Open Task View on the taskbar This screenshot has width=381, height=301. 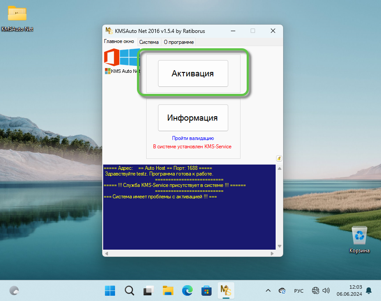(148, 290)
